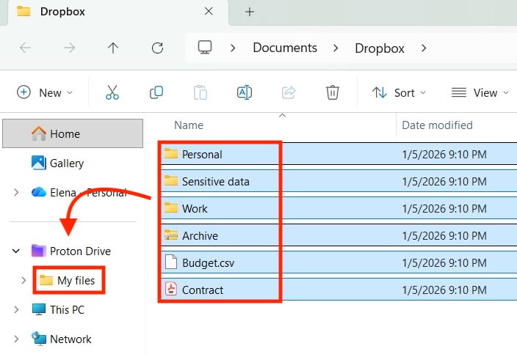Open a new tab with plus button
Viewport: 517px width, 357px height.
click(250, 12)
